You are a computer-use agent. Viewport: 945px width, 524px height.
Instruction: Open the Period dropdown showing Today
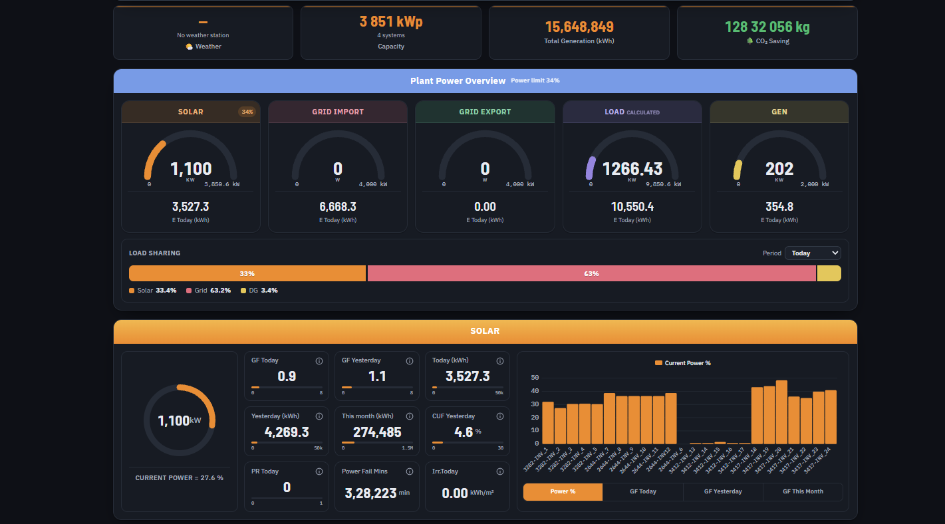[813, 253]
